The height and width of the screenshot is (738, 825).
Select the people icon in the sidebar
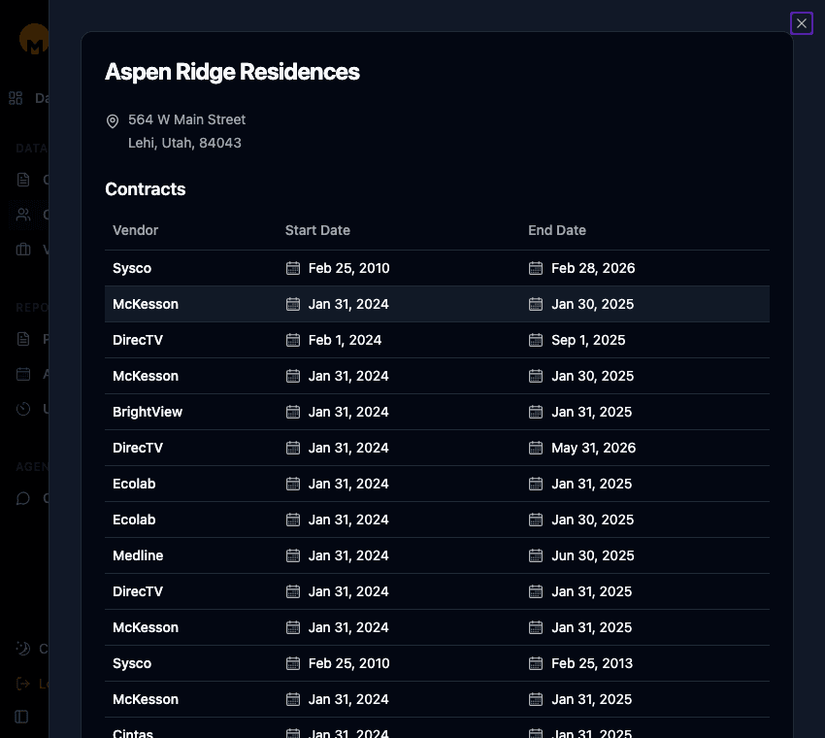23,215
